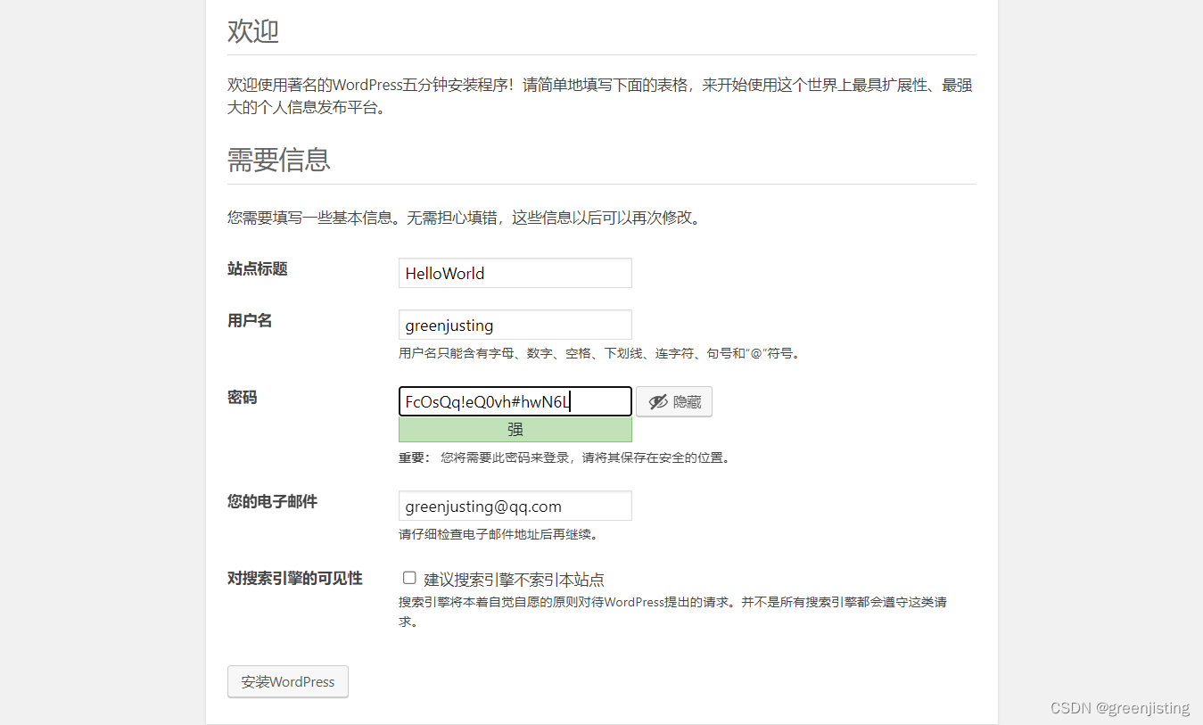Click the 请仔细检查电子邮件地址后再继续 hint text
1203x725 pixels.
(x=498, y=535)
